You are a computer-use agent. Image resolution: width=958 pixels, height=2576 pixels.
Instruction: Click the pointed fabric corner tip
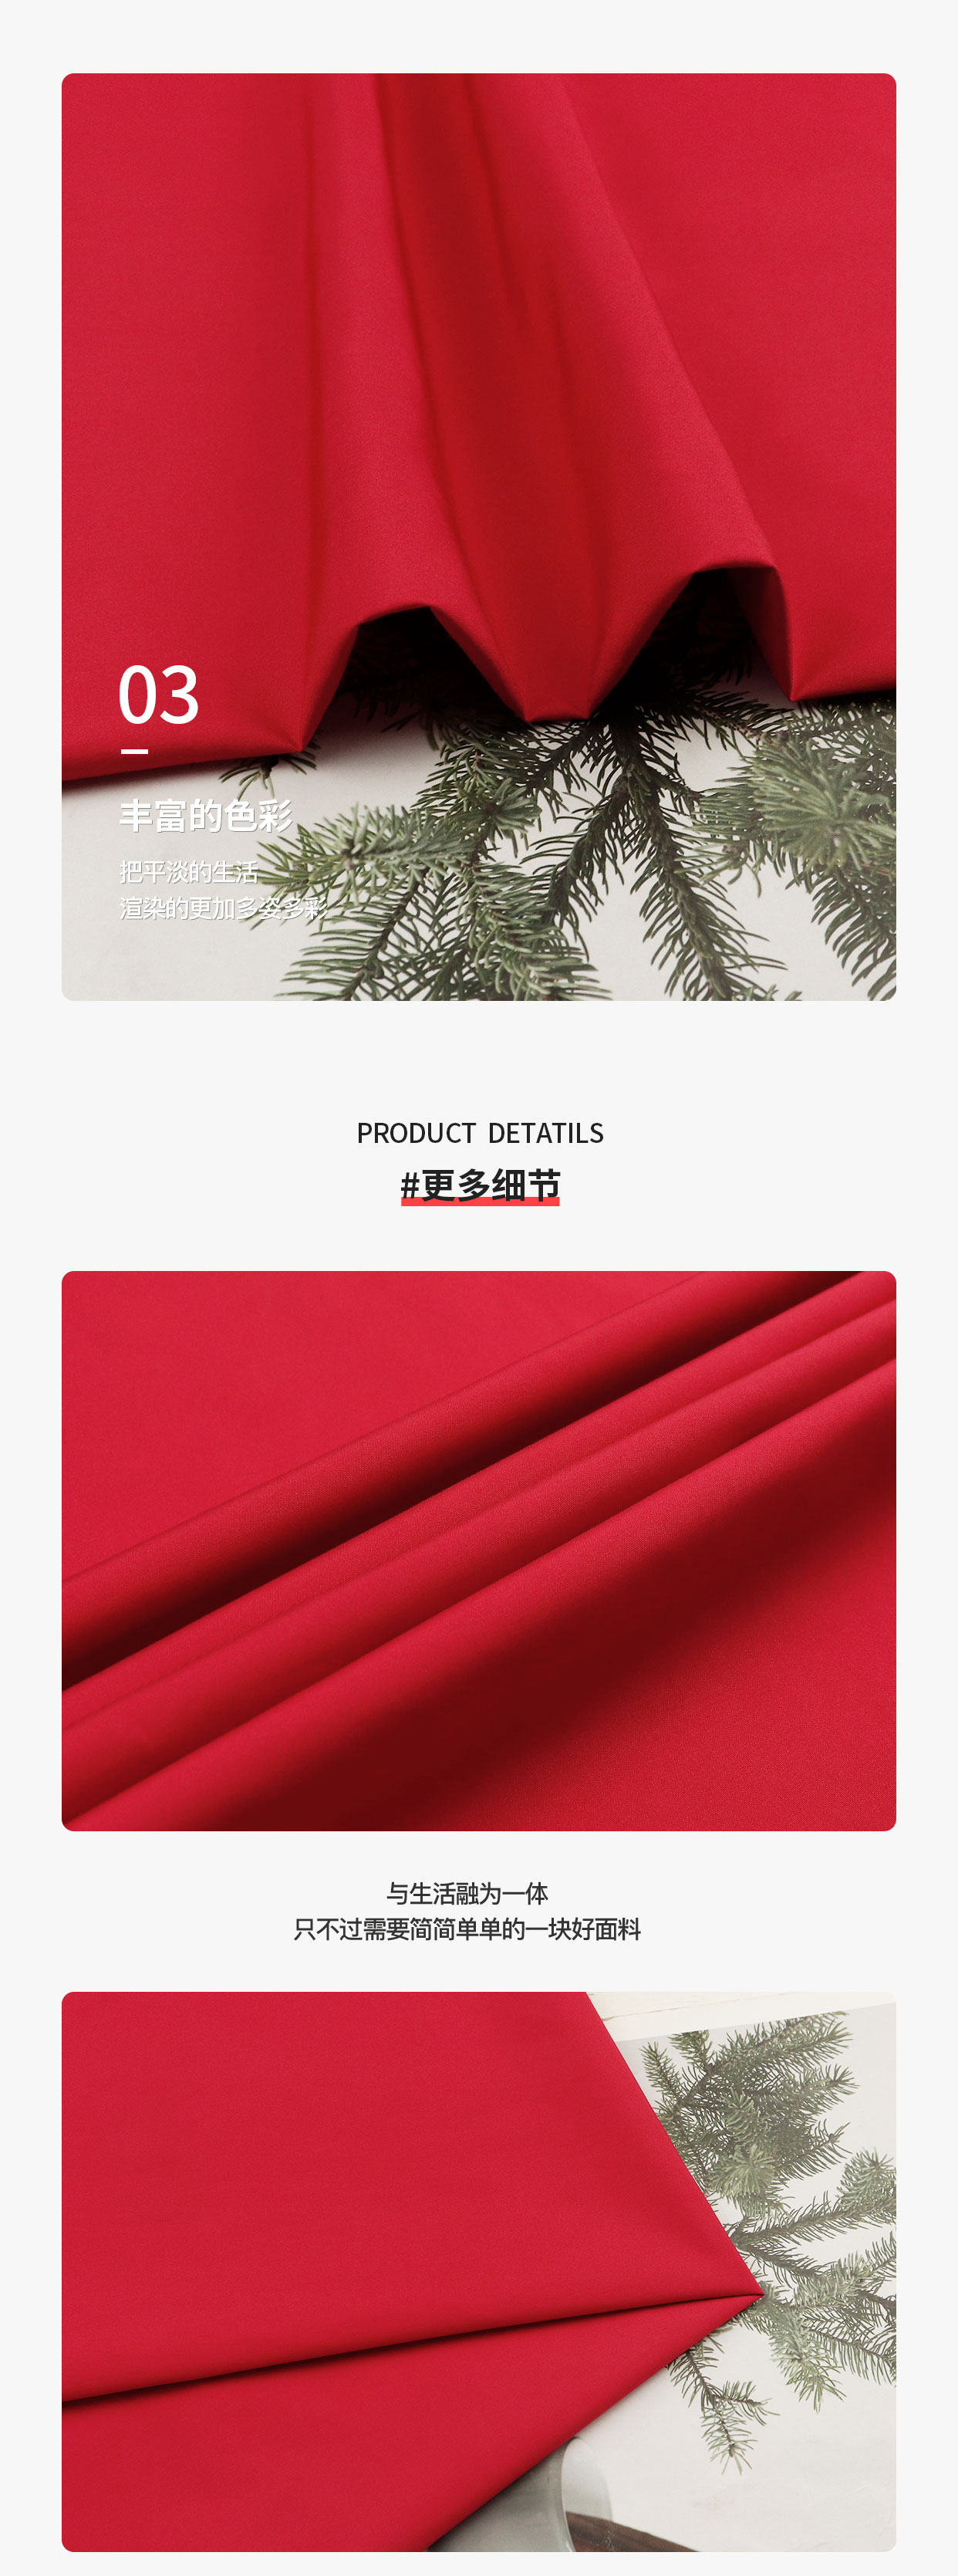[x=757, y=2288]
